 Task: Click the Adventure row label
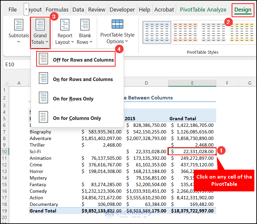point(40,138)
